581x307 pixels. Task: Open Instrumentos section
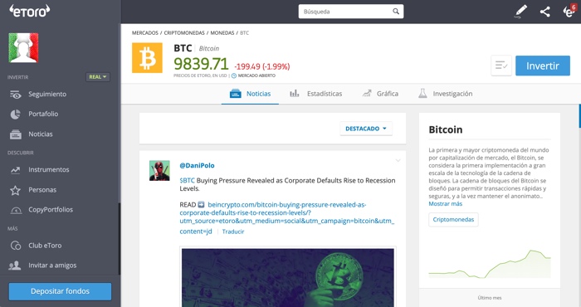(x=48, y=169)
